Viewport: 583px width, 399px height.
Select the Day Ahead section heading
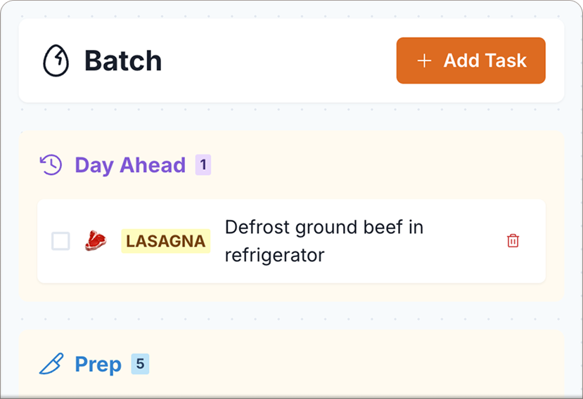[x=130, y=165]
